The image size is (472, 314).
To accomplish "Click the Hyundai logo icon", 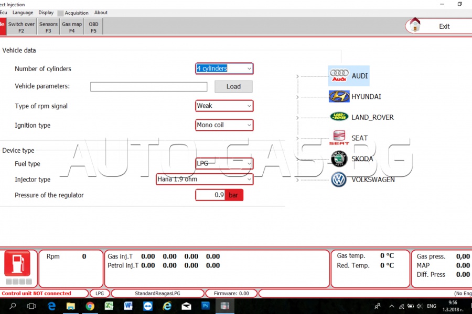I will (339, 96).
